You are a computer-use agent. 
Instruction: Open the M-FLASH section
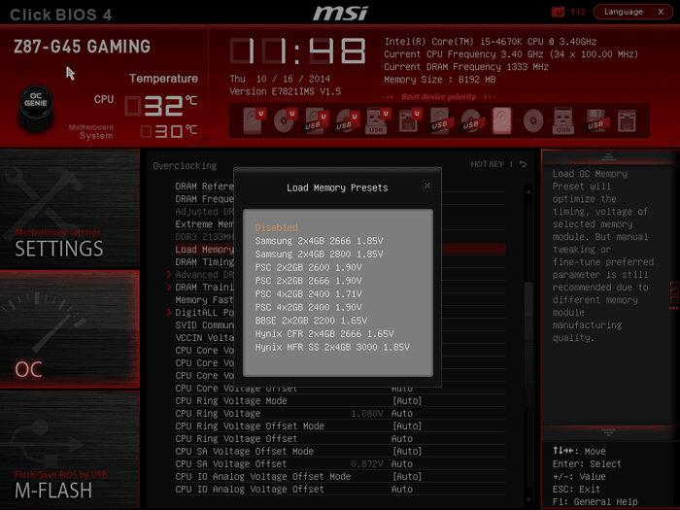[x=70, y=450]
